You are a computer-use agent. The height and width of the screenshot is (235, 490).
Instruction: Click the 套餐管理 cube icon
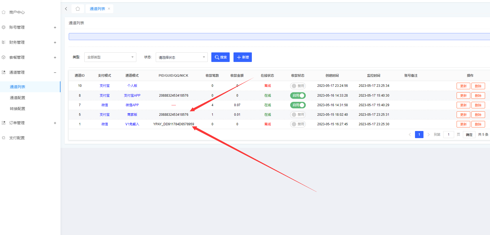(x=4, y=57)
